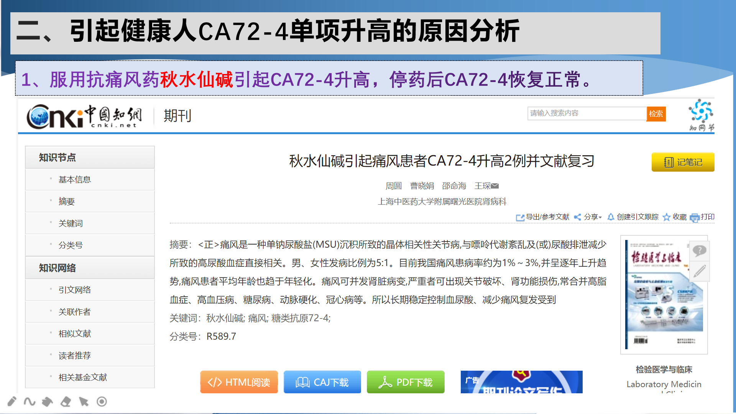The image size is (736, 414).
Task: Select the arrow pointer tool
Action: click(84, 402)
